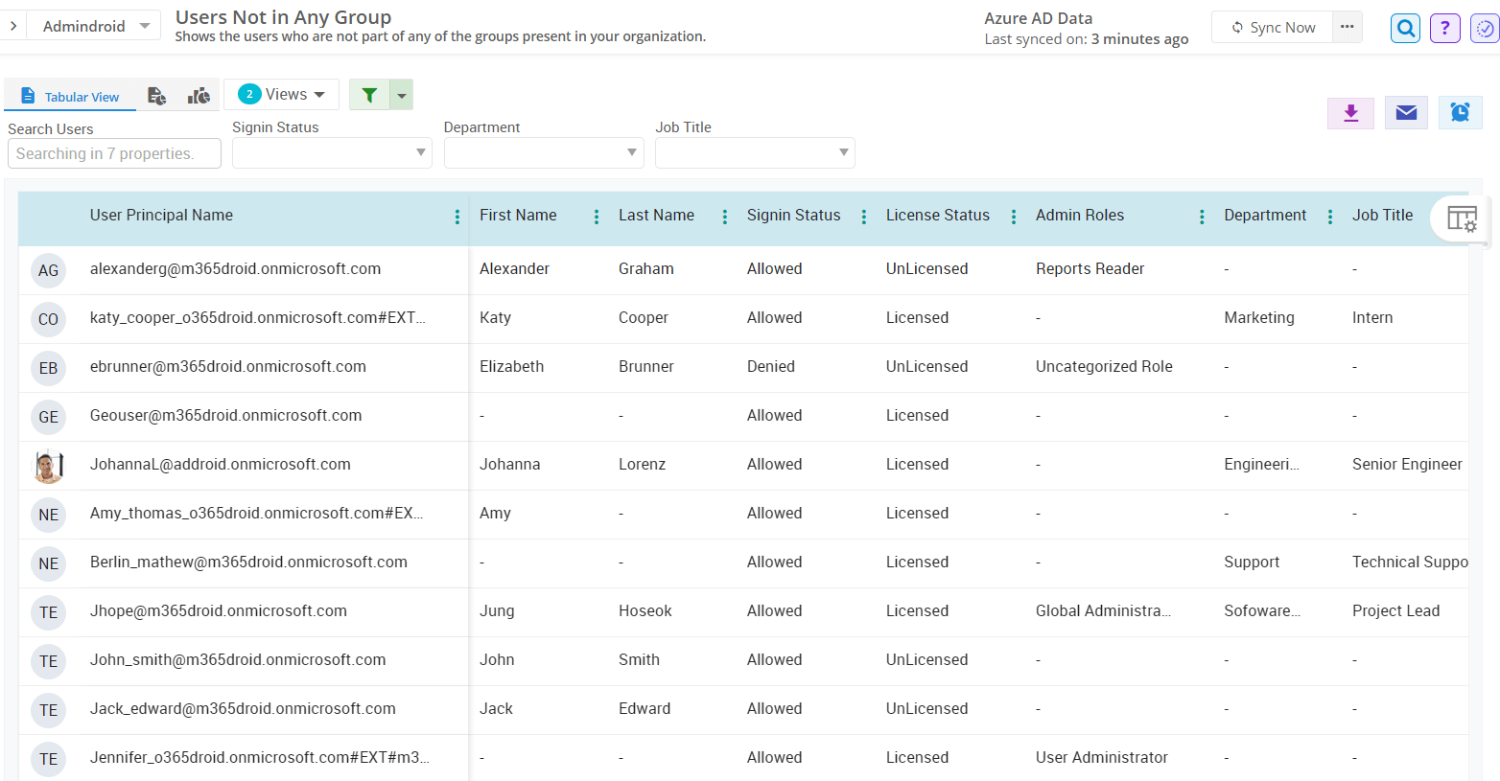The width and height of the screenshot is (1500, 781).
Task: Open the Views dropdown
Action: point(280,94)
